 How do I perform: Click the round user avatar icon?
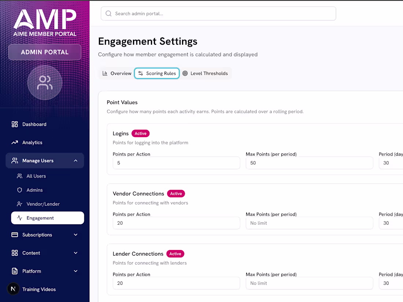tap(45, 82)
